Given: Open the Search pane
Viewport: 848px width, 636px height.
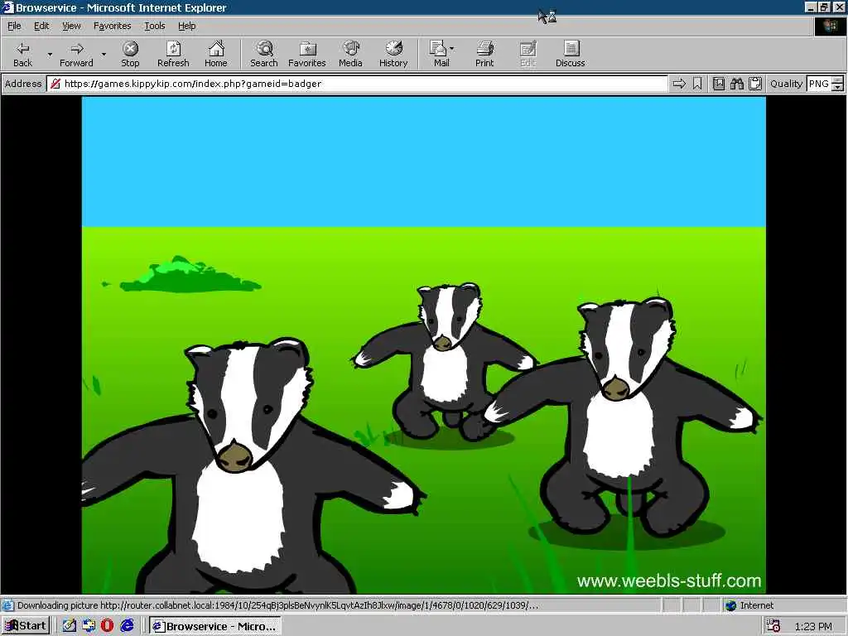Looking at the screenshot, I should point(264,54).
